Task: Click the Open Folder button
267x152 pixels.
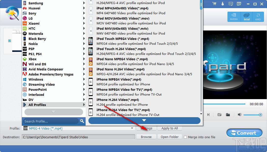Action: [170, 137]
